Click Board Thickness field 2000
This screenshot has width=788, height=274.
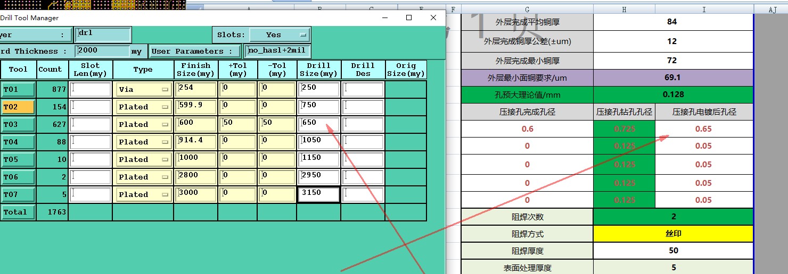click(x=102, y=51)
